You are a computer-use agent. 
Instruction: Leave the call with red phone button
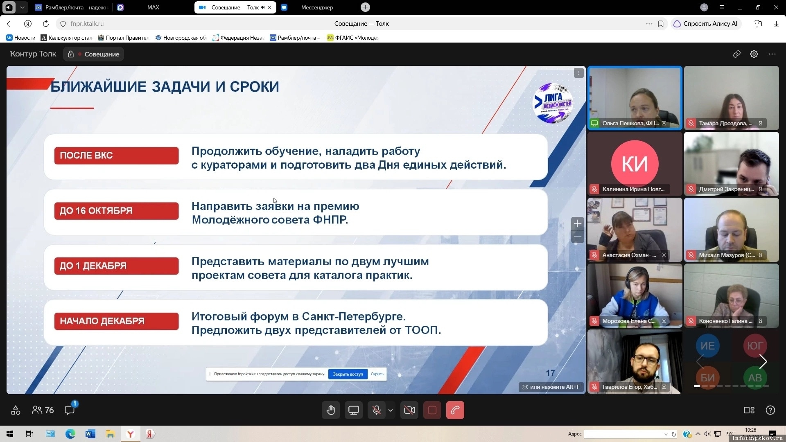[455, 410]
